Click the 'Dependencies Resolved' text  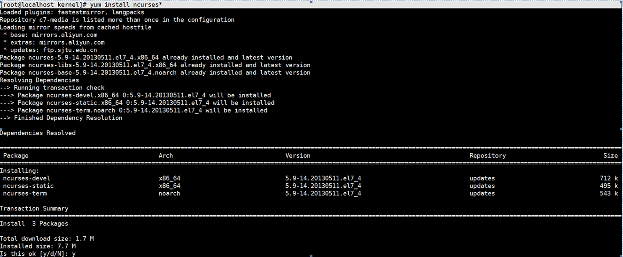tap(38, 133)
